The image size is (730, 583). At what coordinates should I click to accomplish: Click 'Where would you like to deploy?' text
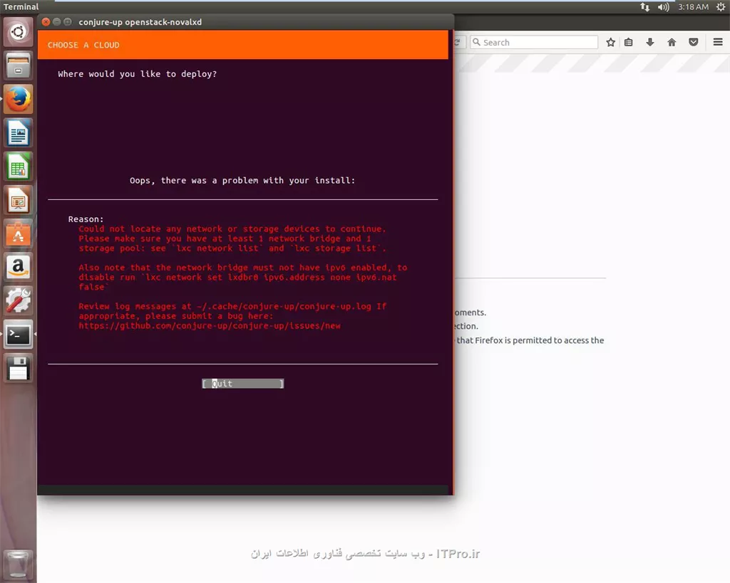[x=138, y=74]
